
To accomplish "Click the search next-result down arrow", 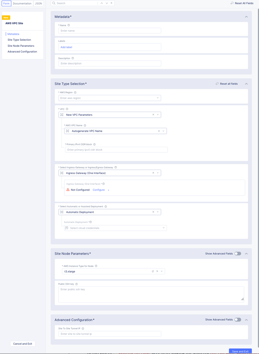I will [107, 3].
